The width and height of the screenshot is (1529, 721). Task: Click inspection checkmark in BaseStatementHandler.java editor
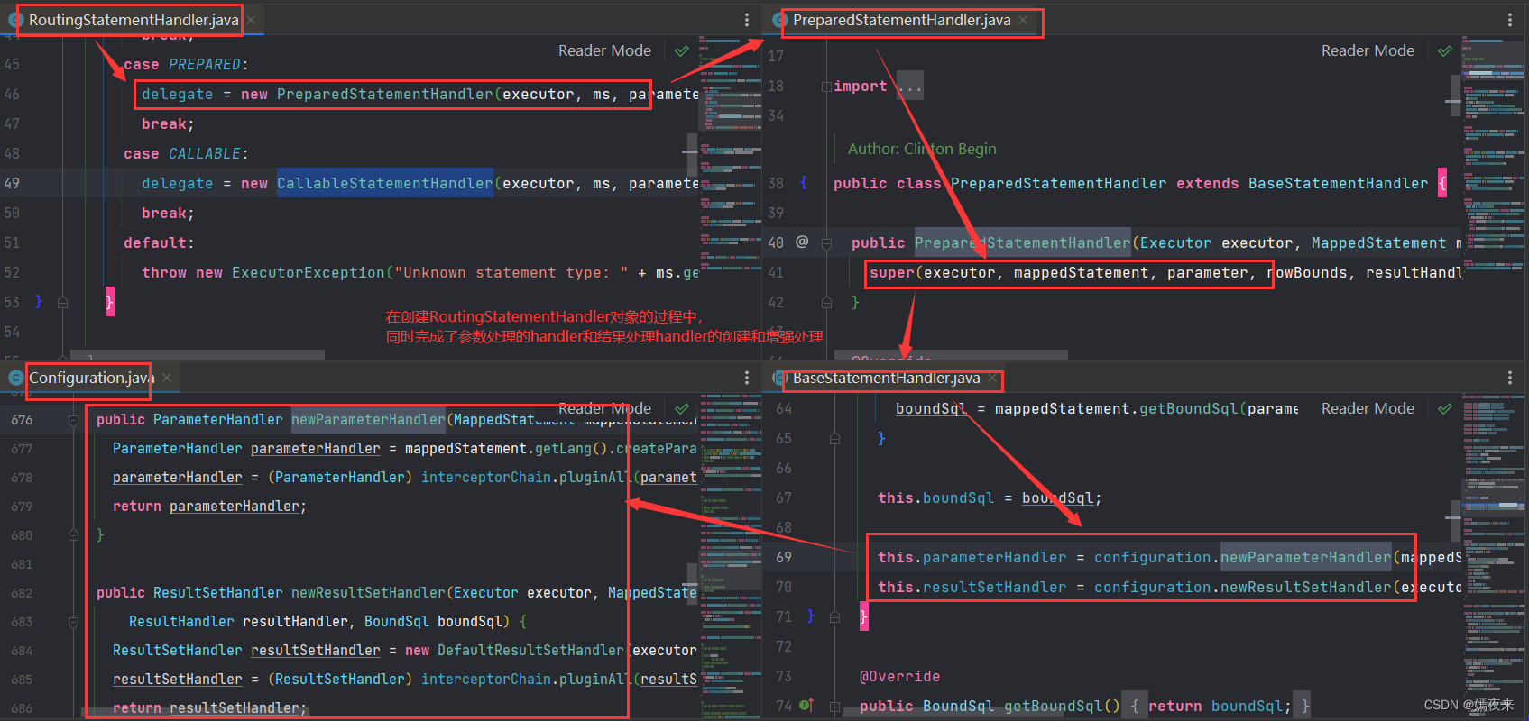click(x=1445, y=409)
